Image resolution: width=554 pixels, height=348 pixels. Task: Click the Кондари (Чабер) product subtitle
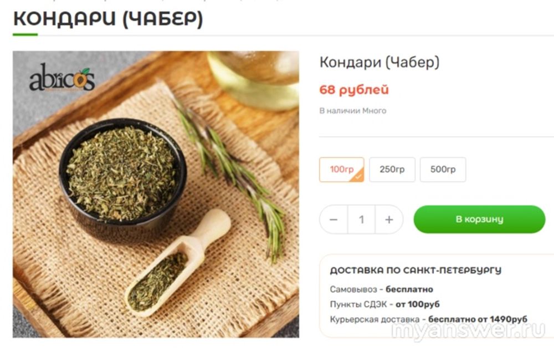click(379, 62)
